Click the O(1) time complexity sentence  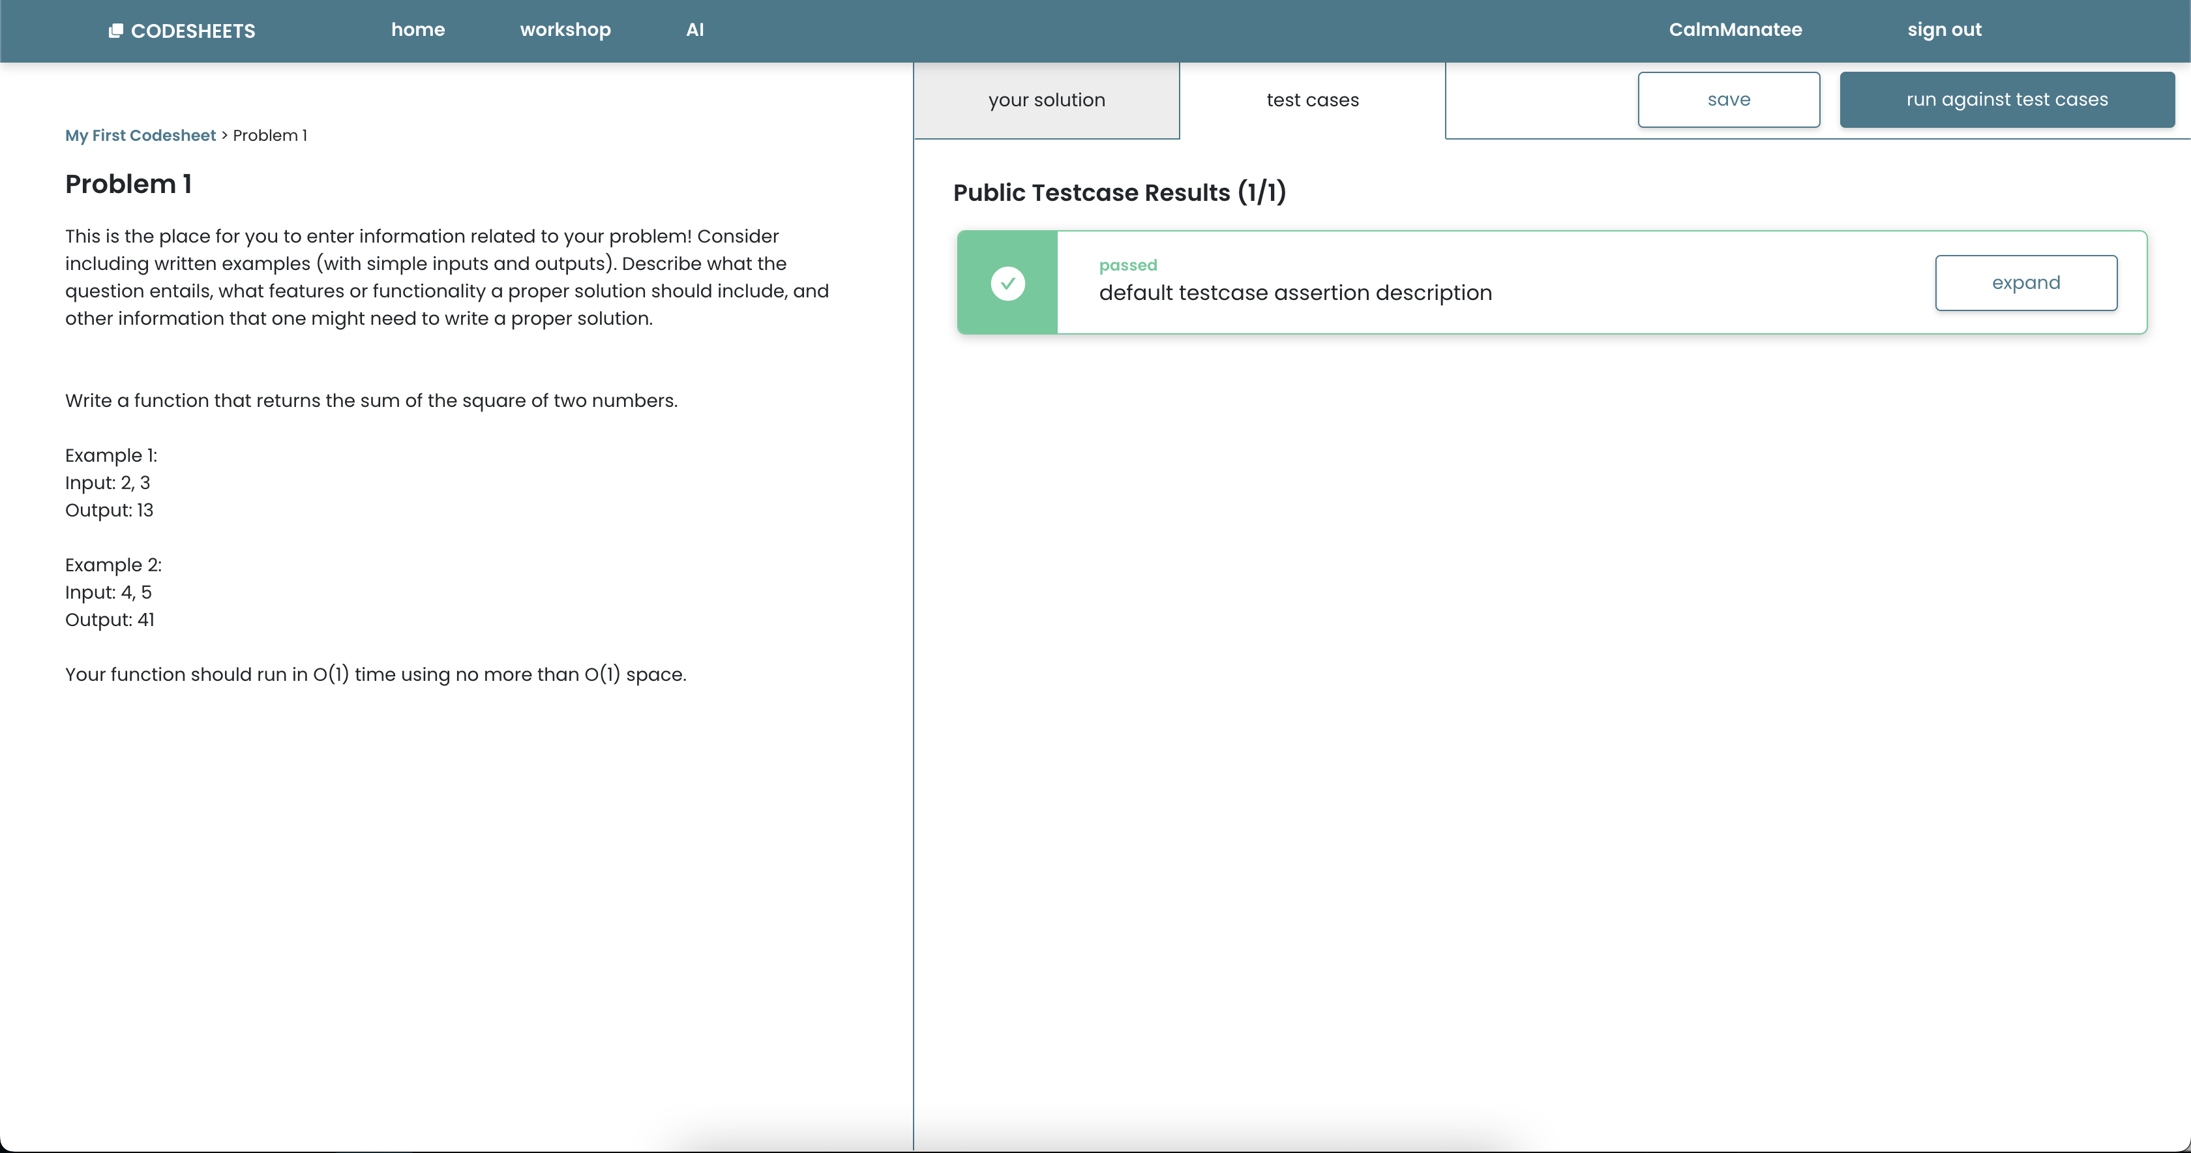click(375, 674)
